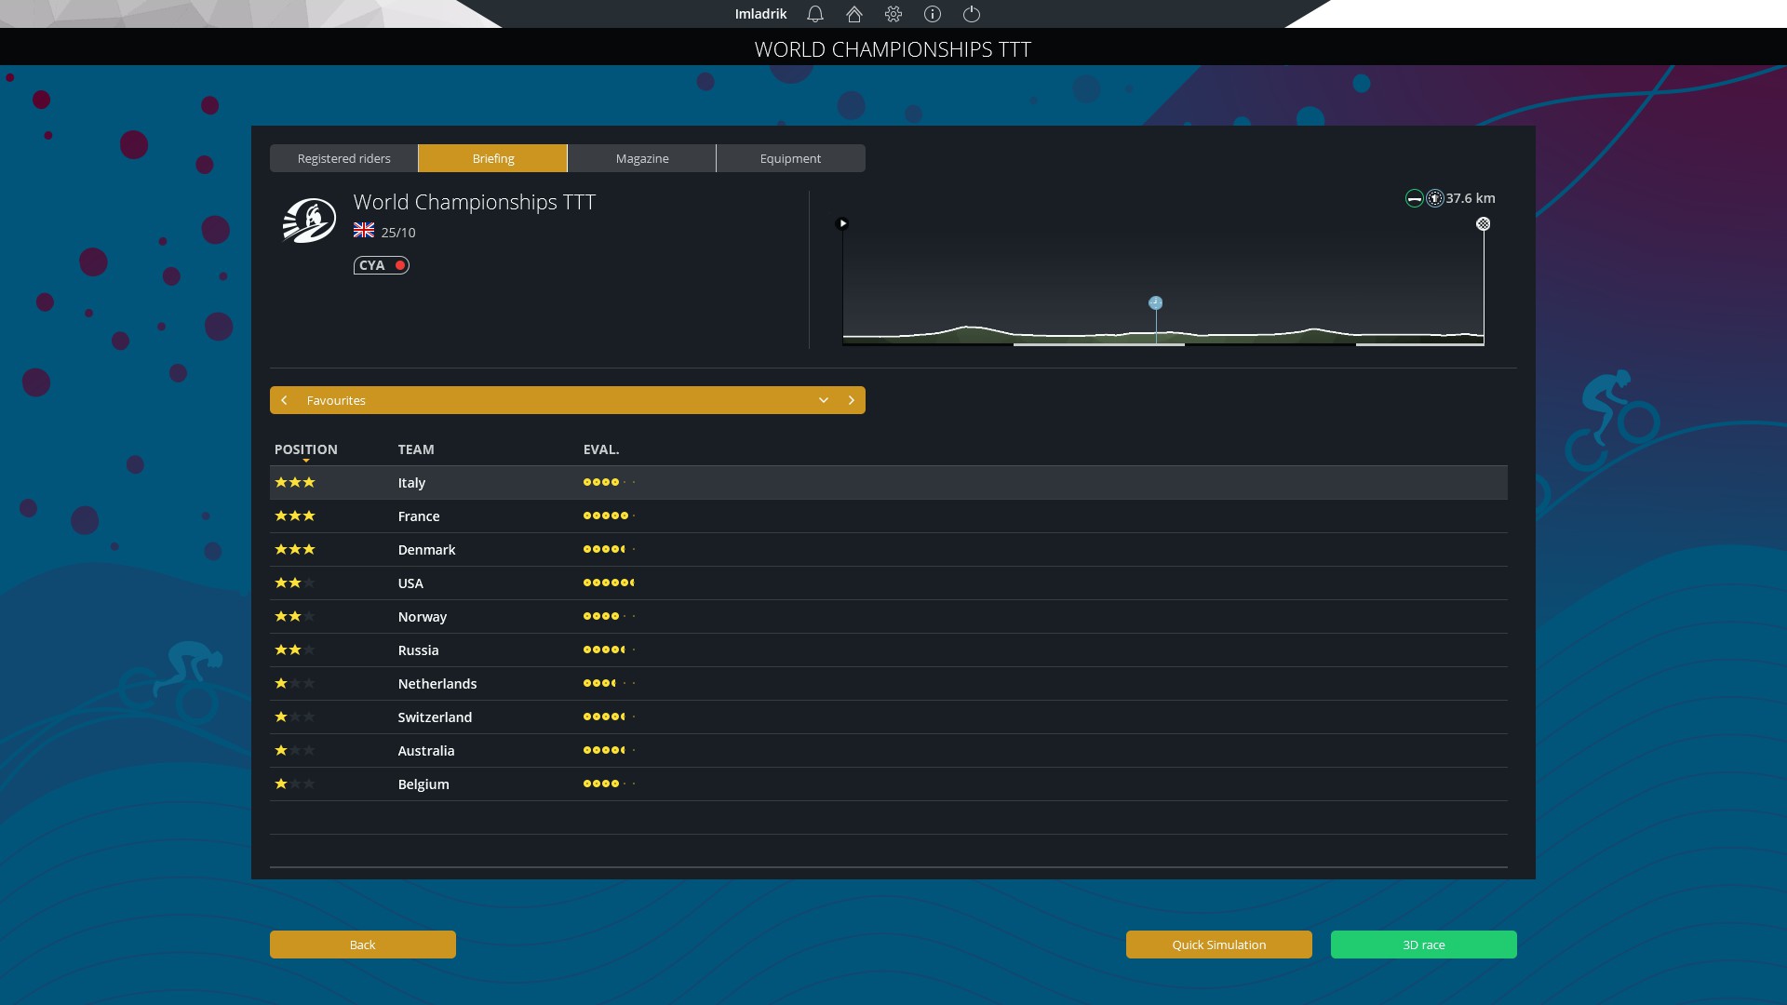Go to previous briefing category arrow
The width and height of the screenshot is (1787, 1005).
tap(285, 400)
